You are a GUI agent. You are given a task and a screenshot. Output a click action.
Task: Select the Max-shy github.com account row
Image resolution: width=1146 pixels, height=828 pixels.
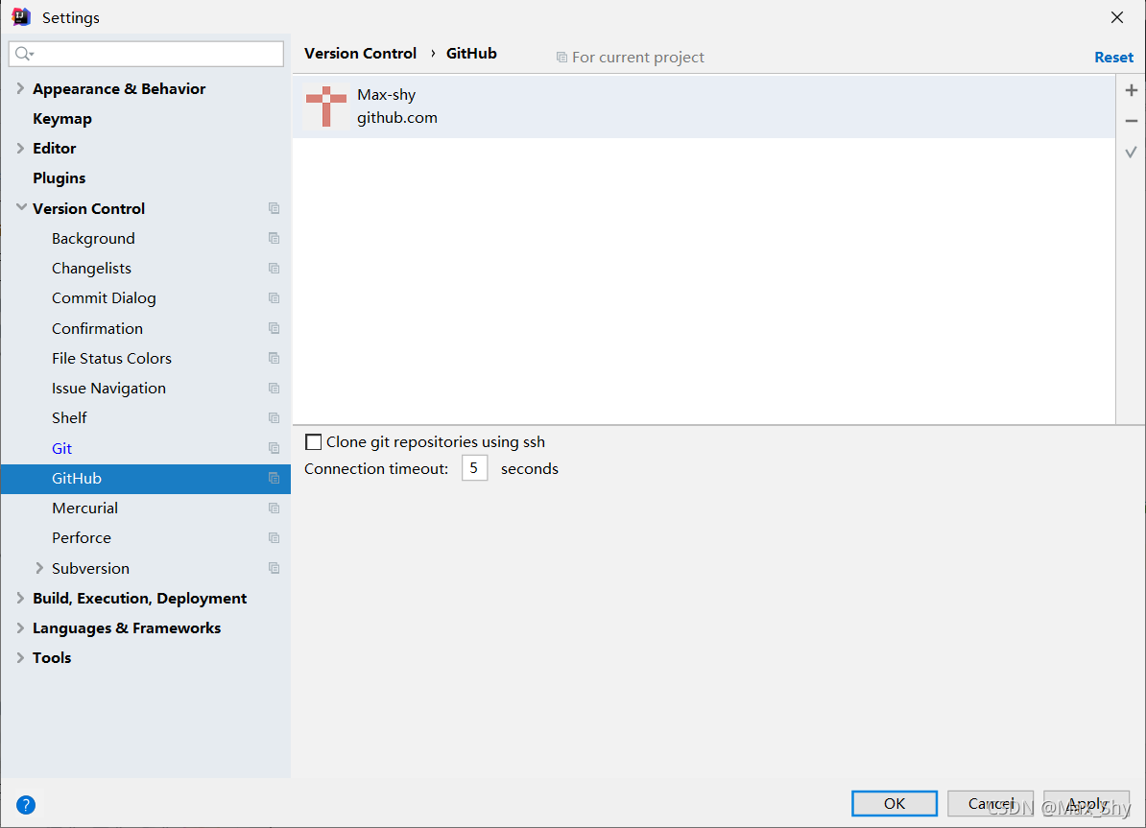click(704, 106)
